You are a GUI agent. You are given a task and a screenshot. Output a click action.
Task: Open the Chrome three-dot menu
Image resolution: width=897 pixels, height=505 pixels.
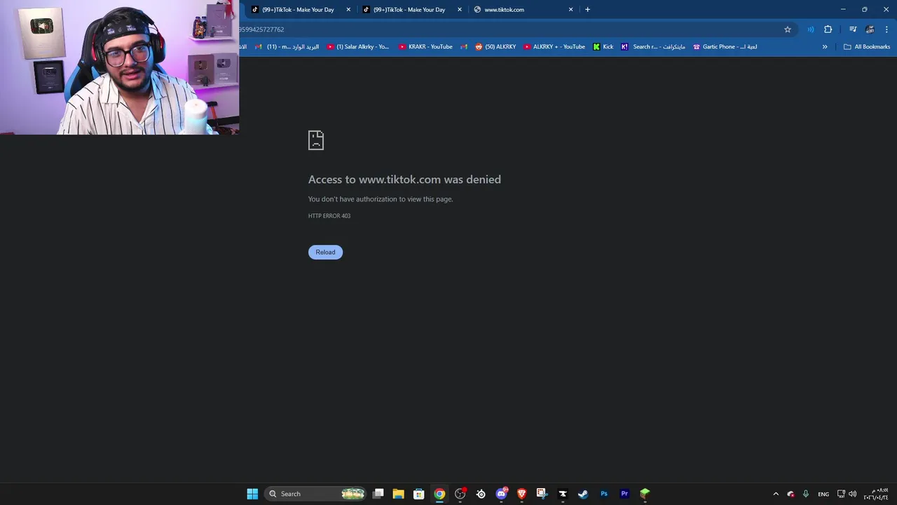pos(886,29)
